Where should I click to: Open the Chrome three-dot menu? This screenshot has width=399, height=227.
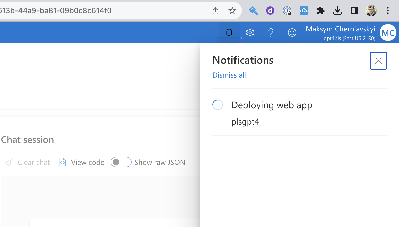(388, 10)
